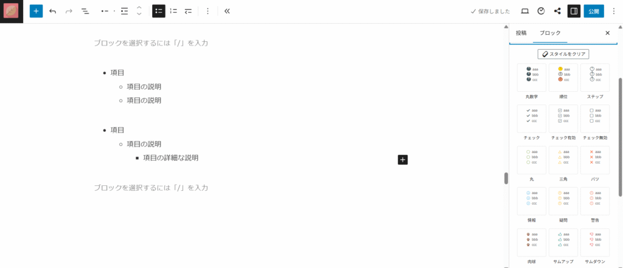Click the move block up arrow
This screenshot has width=623, height=268.
139,8
